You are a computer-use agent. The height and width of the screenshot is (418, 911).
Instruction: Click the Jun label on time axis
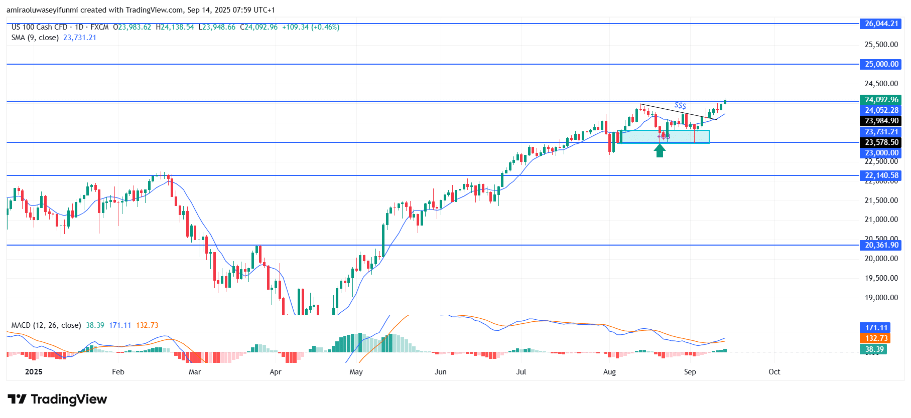tap(440, 372)
